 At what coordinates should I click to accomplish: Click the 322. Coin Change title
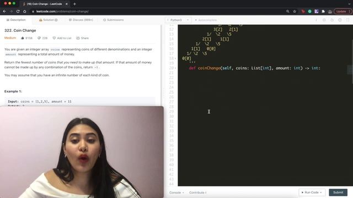[x=20, y=30]
